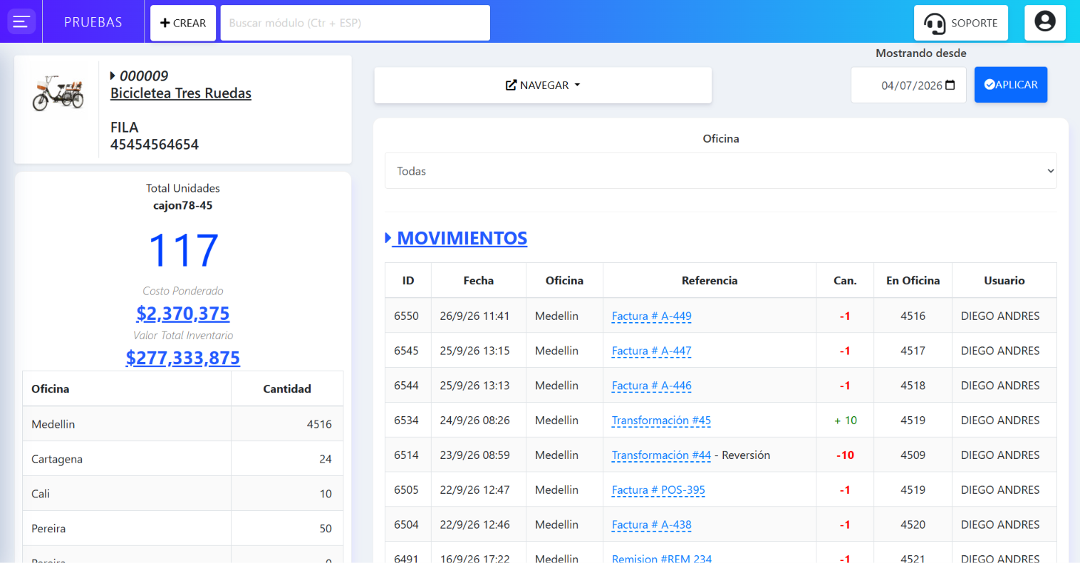Click the $2,370,375 costo ponderado link
This screenshot has width=1080, height=563.
coord(183,314)
